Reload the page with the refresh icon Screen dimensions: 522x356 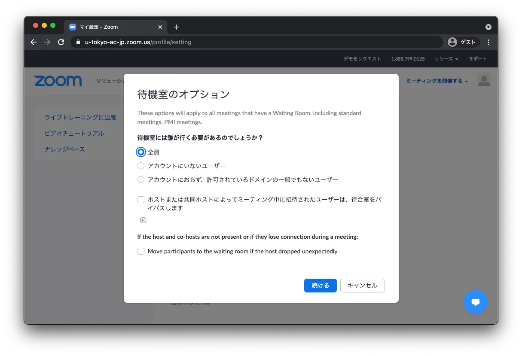(x=61, y=42)
